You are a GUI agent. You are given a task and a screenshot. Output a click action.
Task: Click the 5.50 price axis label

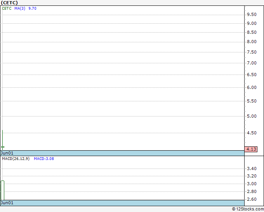(252, 101)
